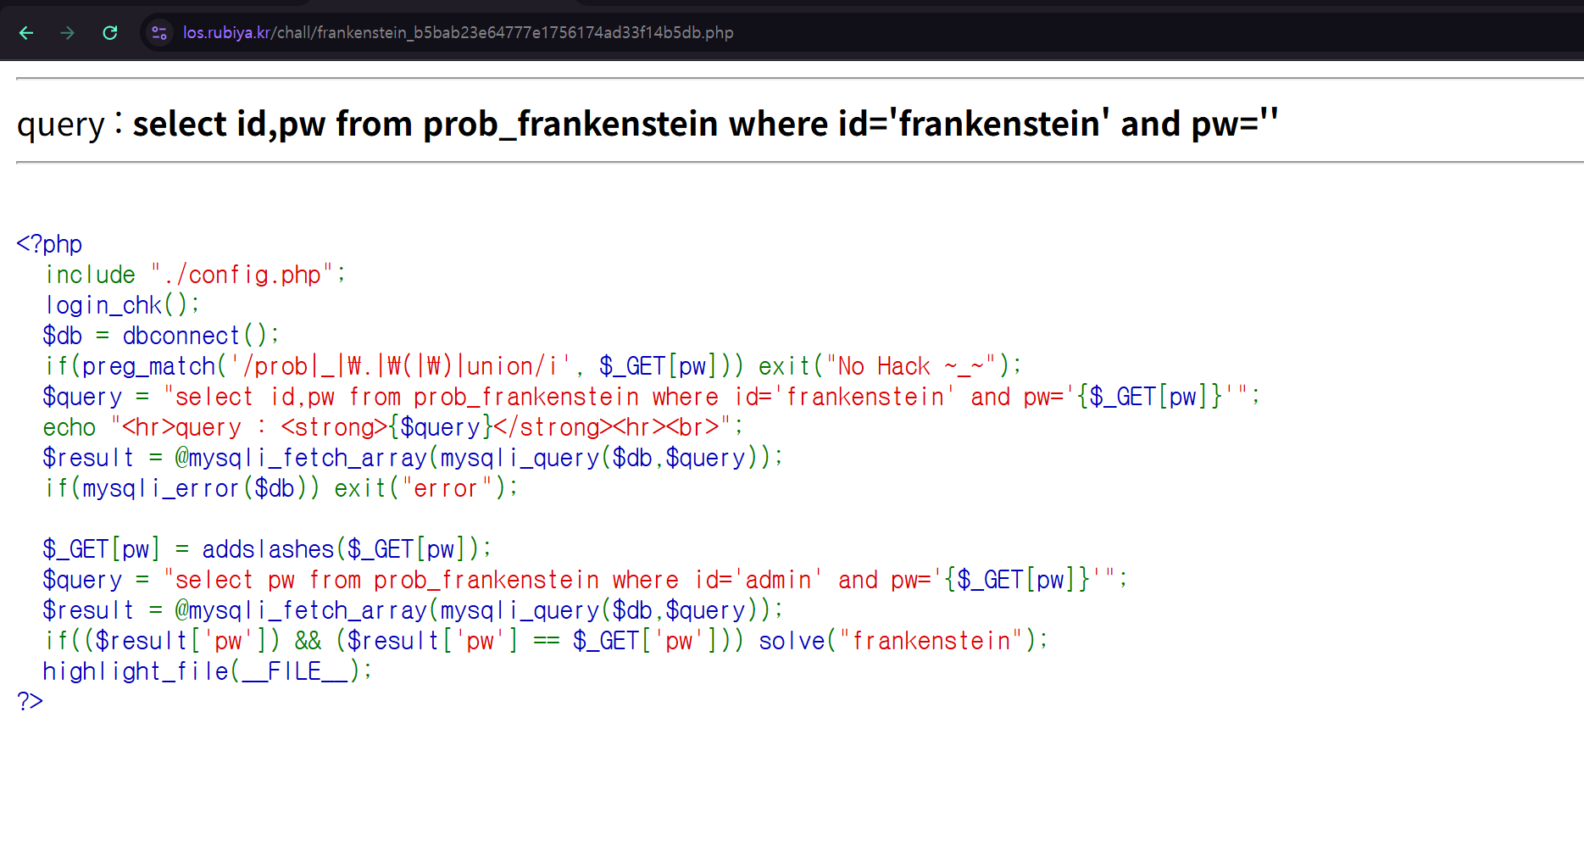Reload the current page
1584x868 pixels.
110,33
